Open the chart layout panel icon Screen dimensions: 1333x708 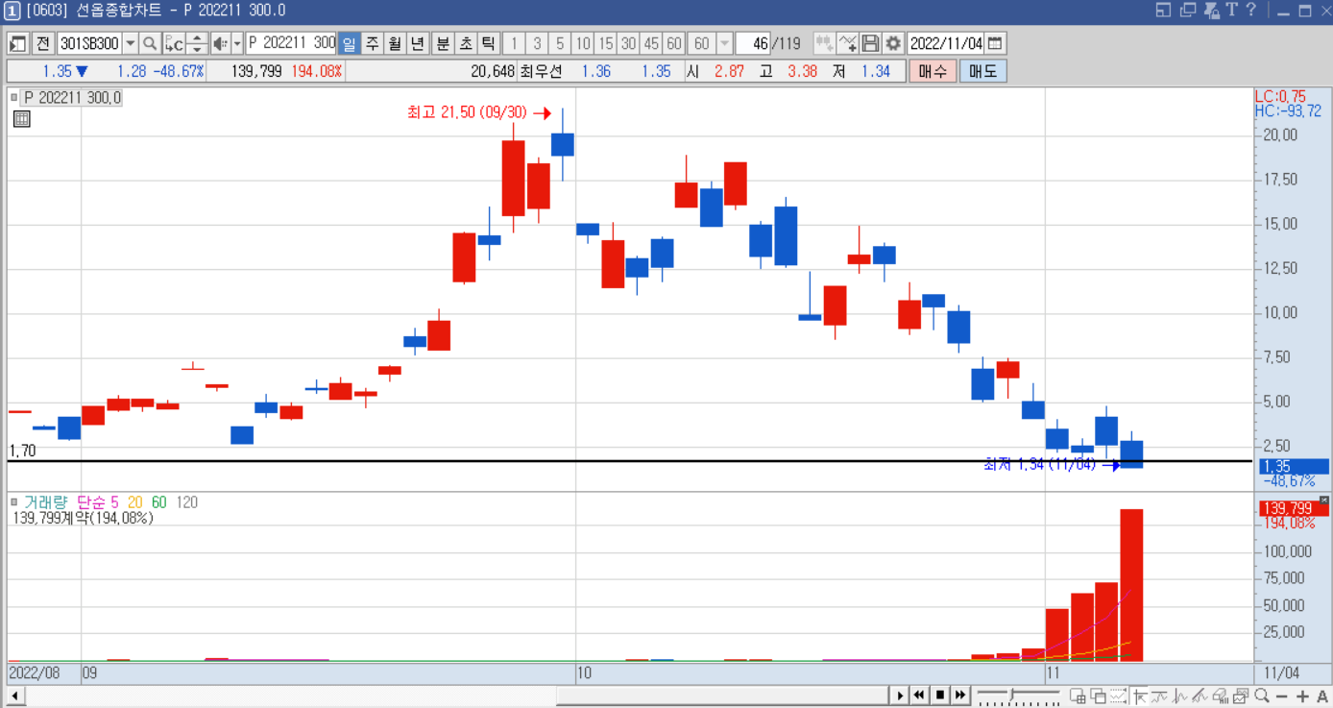click(x=18, y=43)
